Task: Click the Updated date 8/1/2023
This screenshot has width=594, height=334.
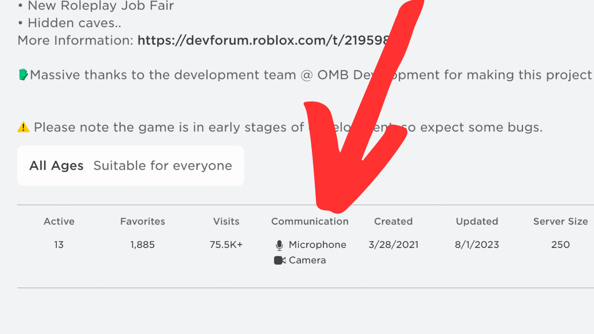Action: point(477,245)
